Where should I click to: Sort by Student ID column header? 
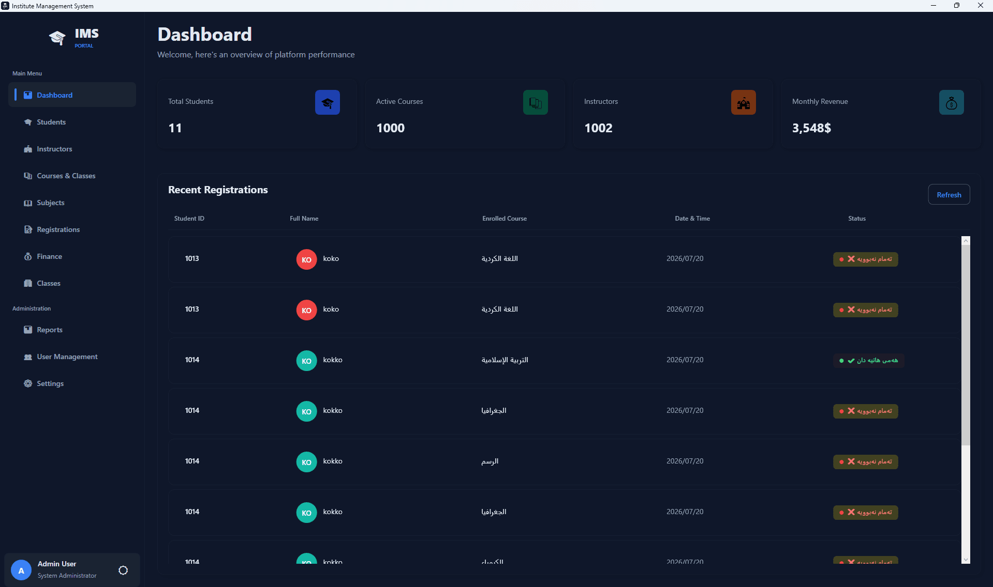tap(189, 219)
